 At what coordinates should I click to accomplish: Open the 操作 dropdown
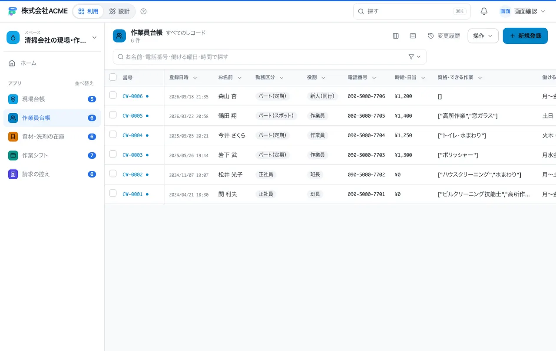coord(483,36)
